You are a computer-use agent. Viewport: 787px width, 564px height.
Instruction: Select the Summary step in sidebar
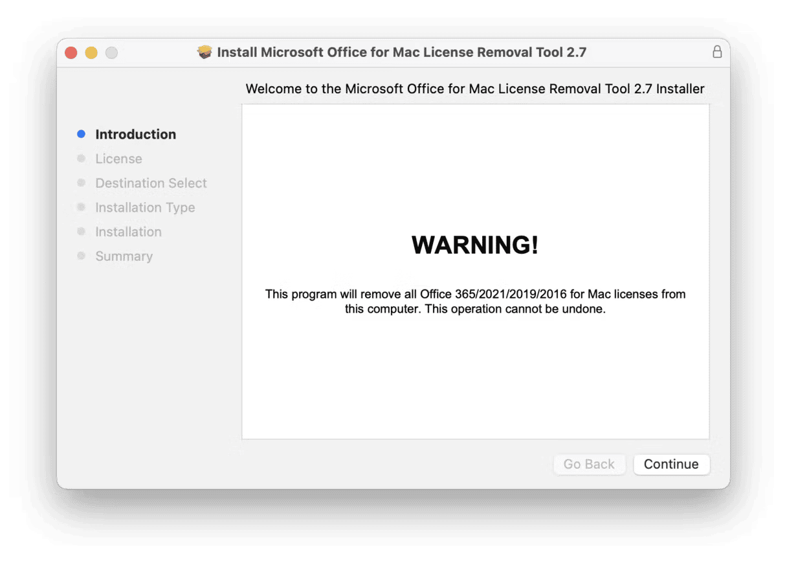[124, 256]
